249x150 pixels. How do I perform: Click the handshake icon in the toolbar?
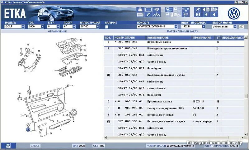(x=157, y=10)
